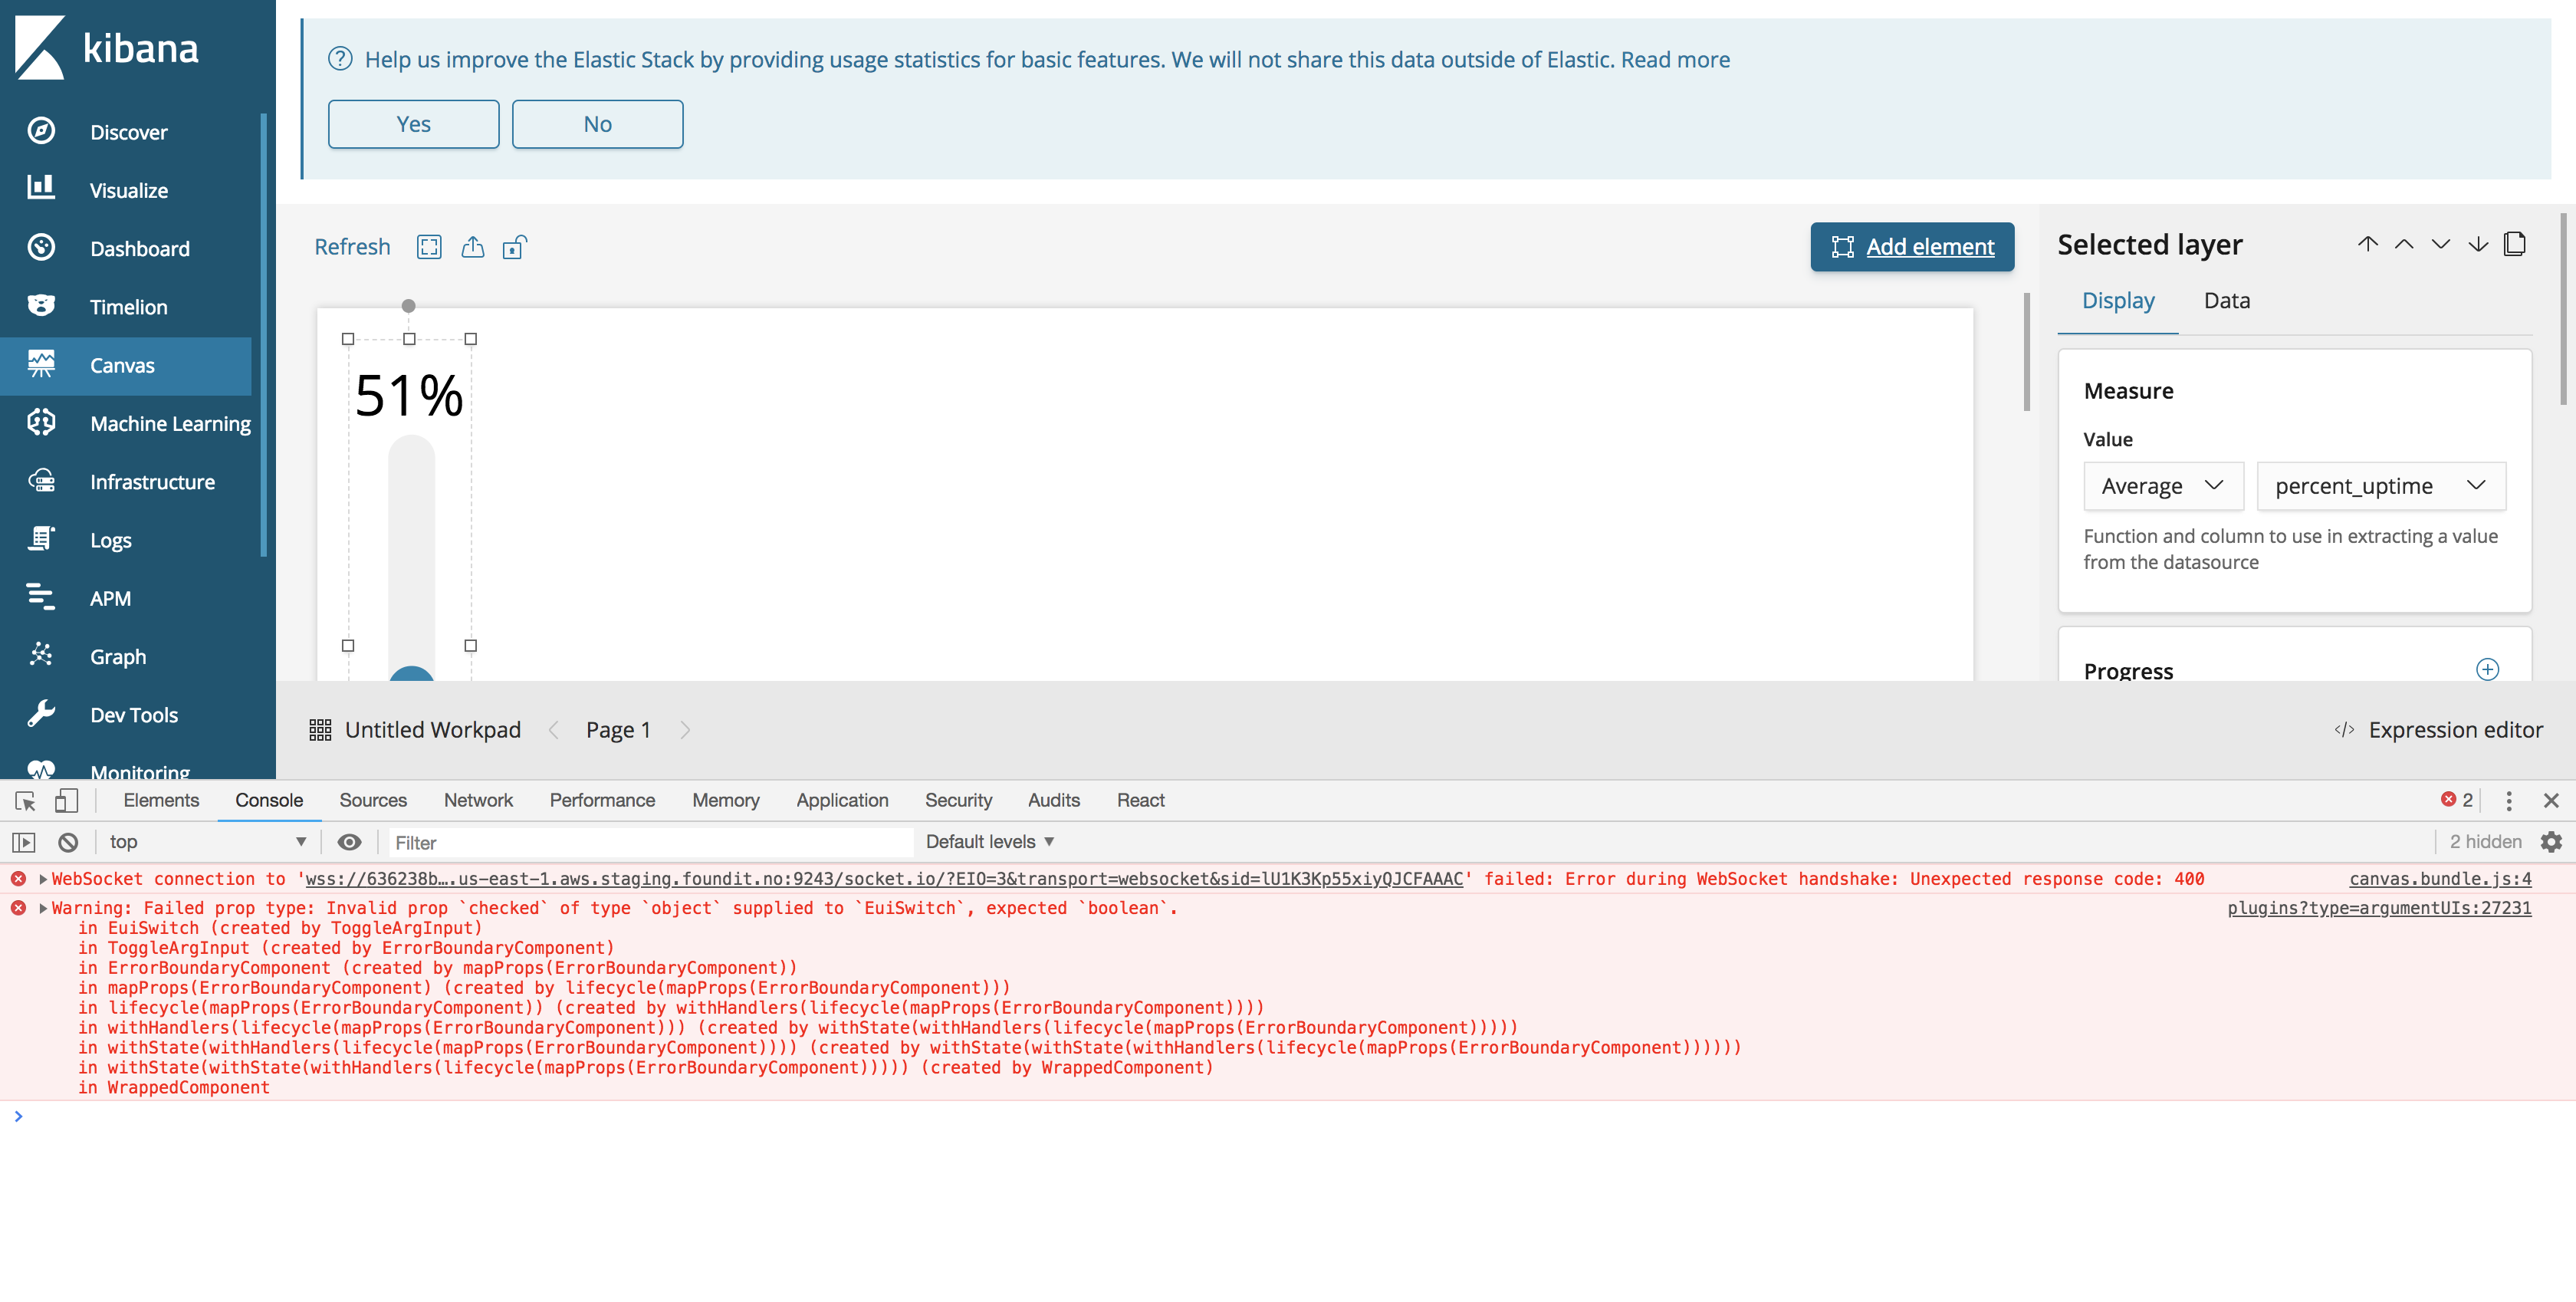2576x1302 pixels.
Task: Click the Add element button
Action: [1911, 247]
